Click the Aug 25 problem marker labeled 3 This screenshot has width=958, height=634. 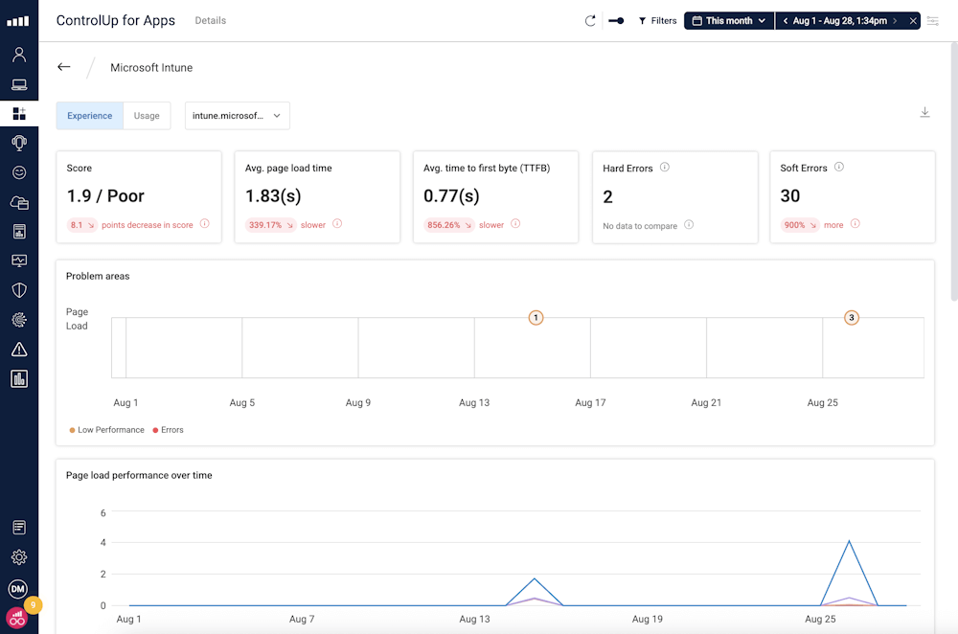point(851,318)
